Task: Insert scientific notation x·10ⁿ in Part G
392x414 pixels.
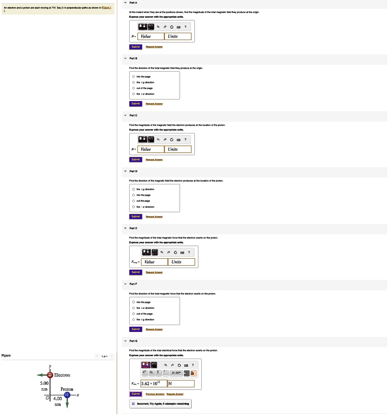Action: pyautogui.click(x=176, y=373)
